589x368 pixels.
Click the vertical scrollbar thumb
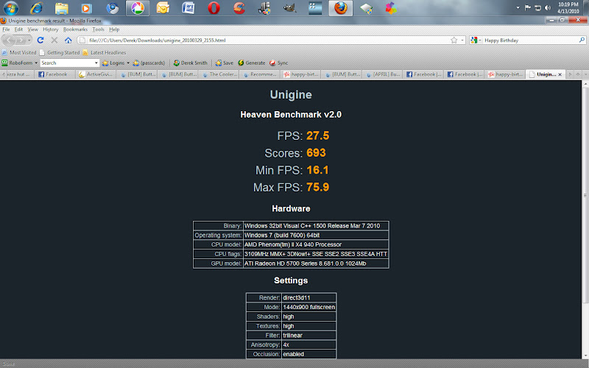[x=585, y=195]
